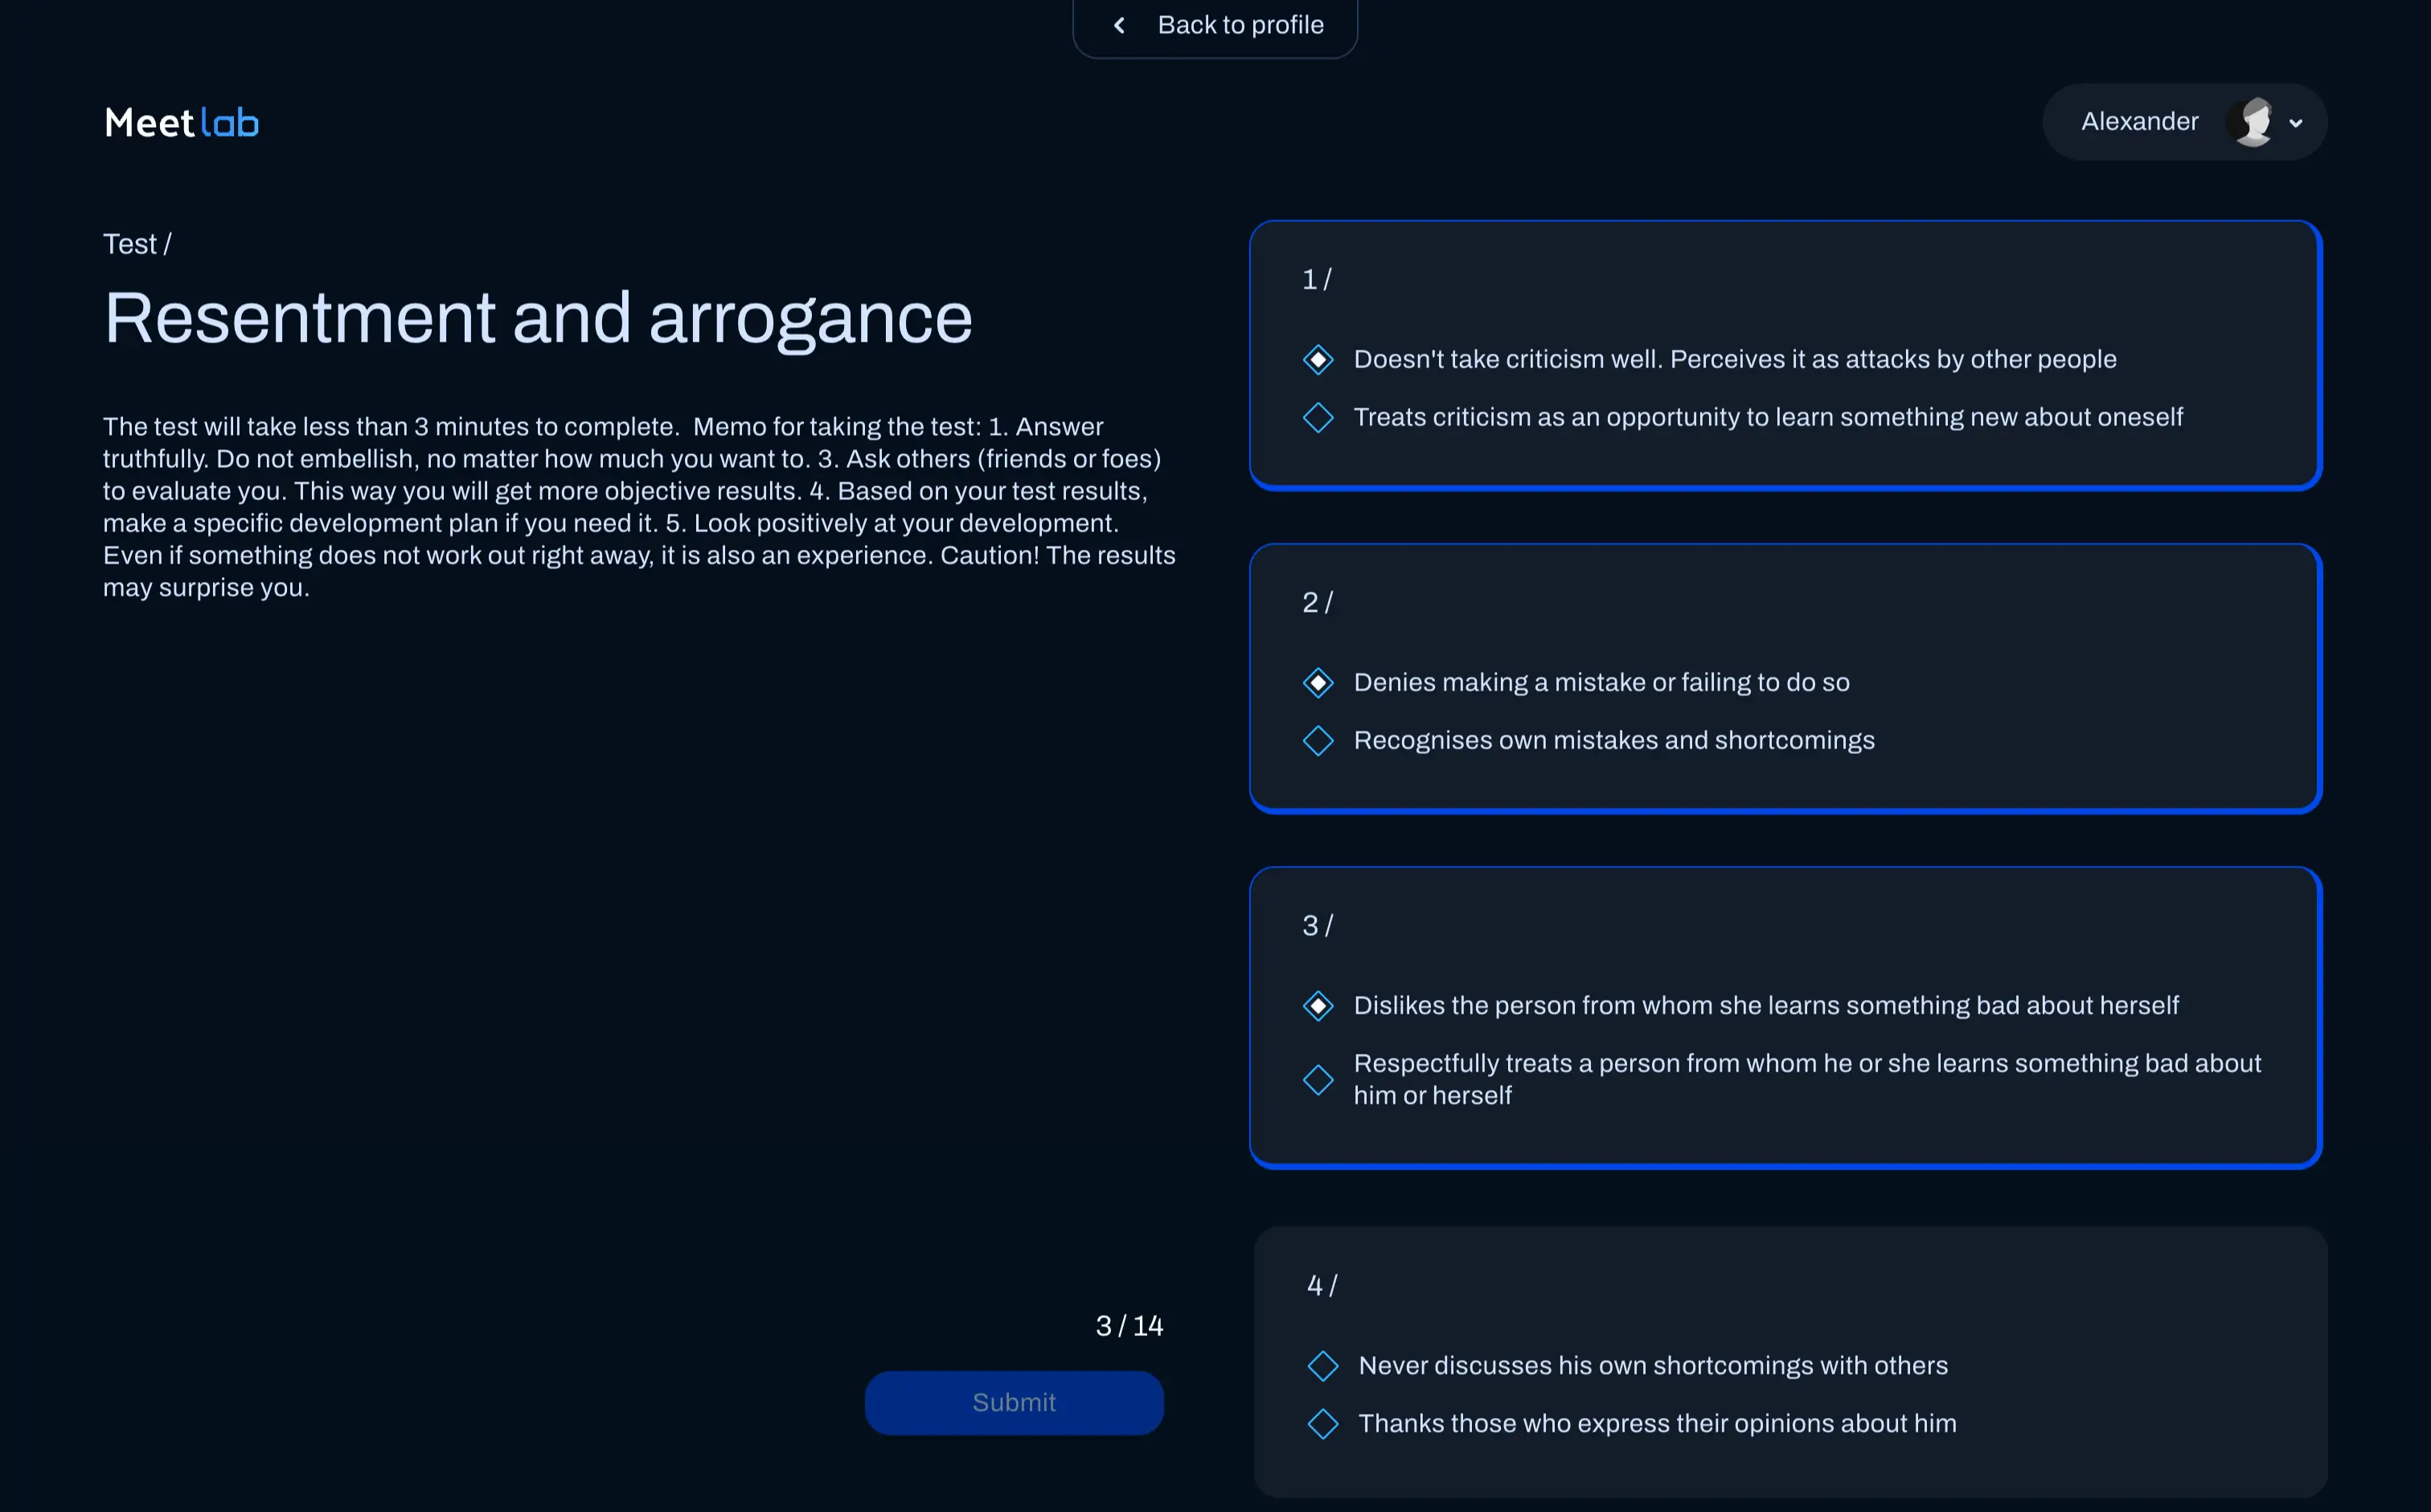Click the "Resentment and arrogance" heading
The image size is (2431, 1512).
tap(538, 318)
